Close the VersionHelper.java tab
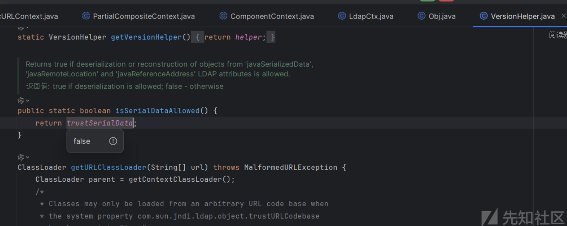This screenshot has width=567, height=226. pyautogui.click(x=563, y=16)
